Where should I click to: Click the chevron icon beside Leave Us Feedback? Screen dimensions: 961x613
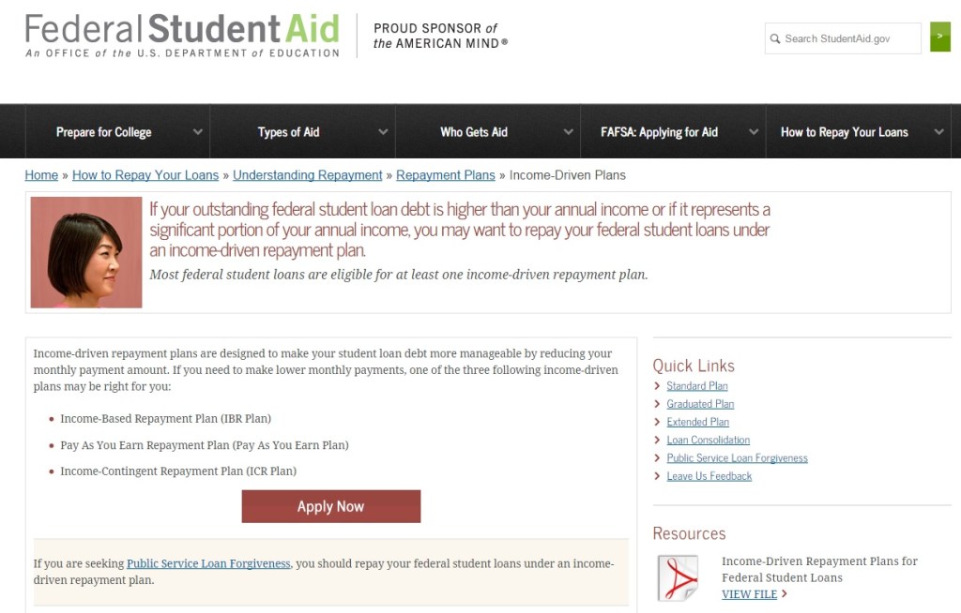(657, 476)
